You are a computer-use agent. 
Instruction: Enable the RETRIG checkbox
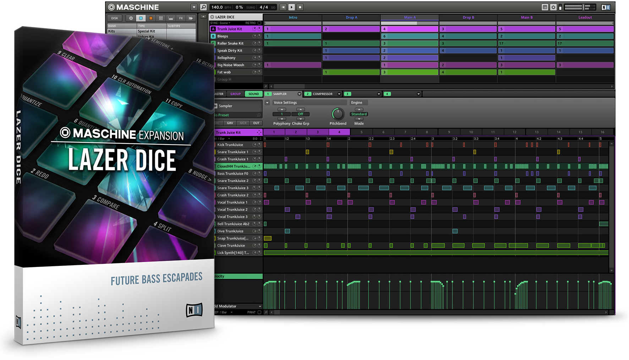[259, 23]
